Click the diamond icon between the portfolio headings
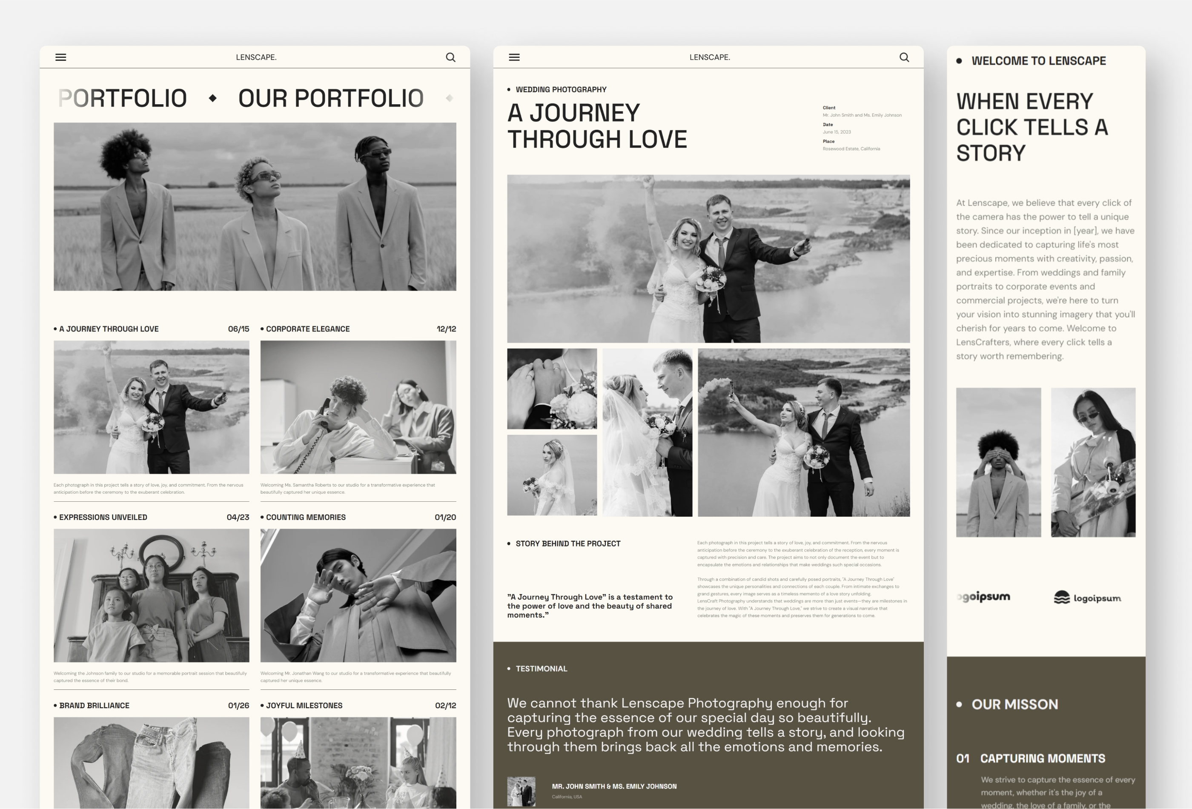Viewport: 1192px width, 809px height. (213, 97)
